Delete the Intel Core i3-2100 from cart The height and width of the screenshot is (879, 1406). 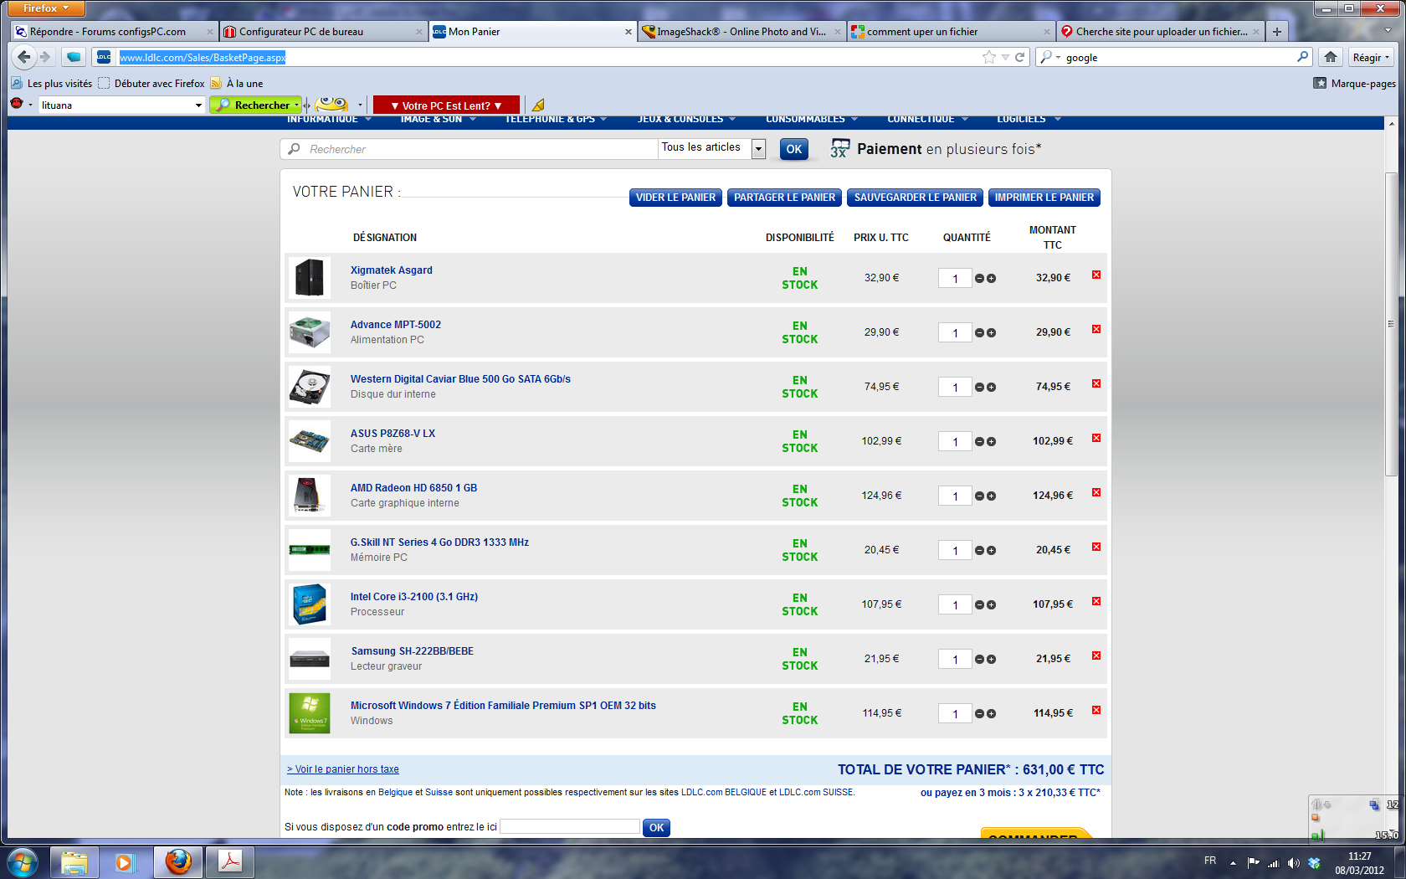1096,602
